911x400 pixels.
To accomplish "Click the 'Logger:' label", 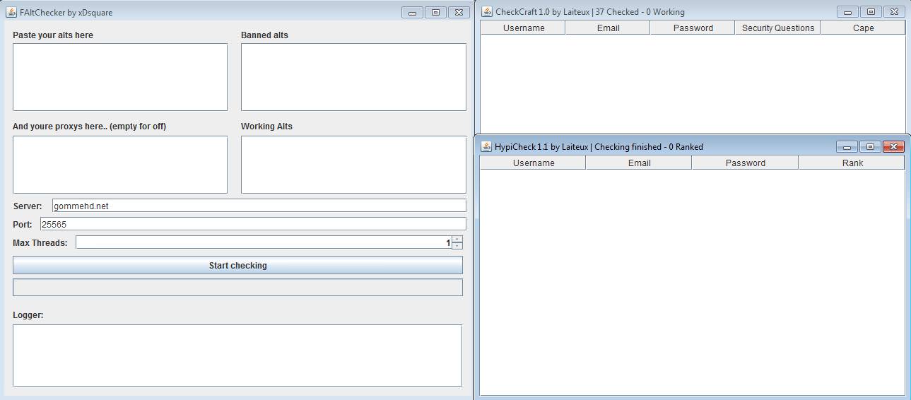I will click(28, 314).
